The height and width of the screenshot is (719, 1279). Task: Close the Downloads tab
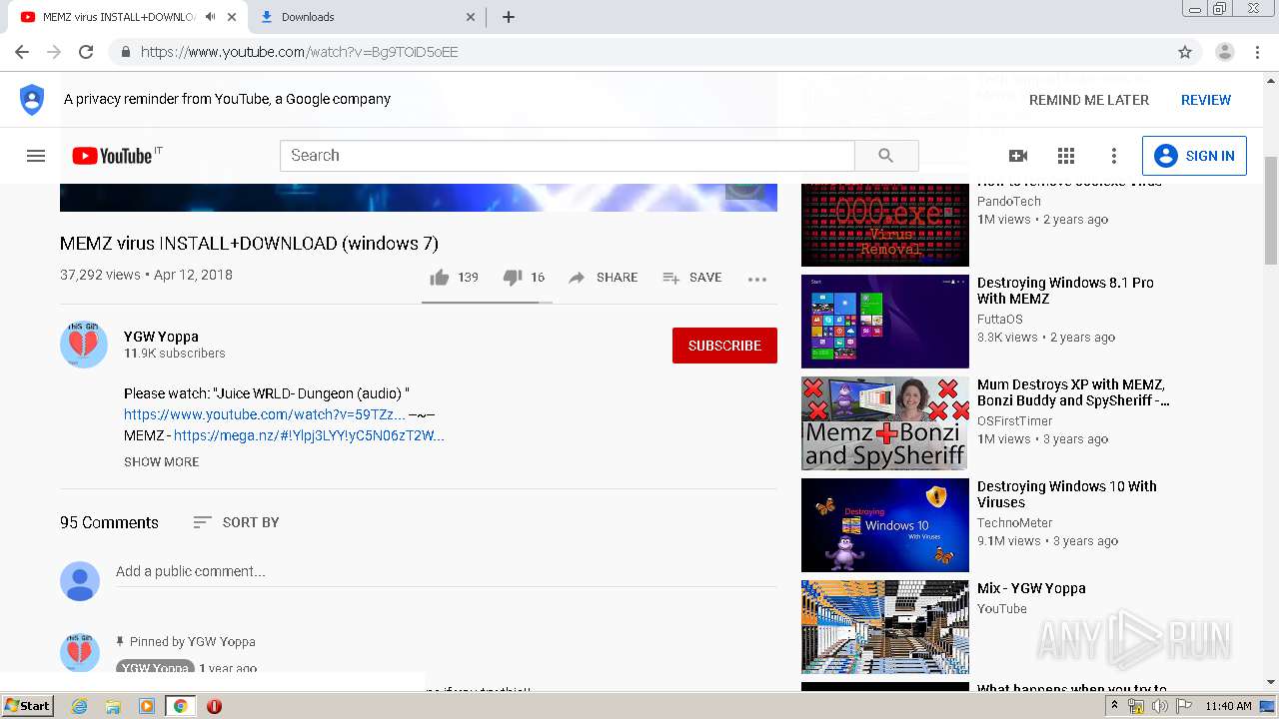pyautogui.click(x=472, y=17)
